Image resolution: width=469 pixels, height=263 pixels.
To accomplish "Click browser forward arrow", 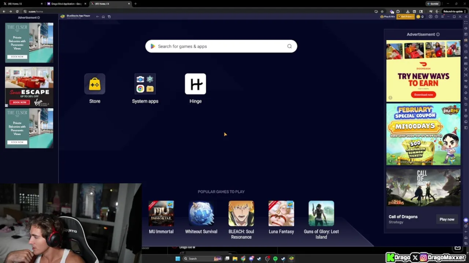I will pos(10,11).
